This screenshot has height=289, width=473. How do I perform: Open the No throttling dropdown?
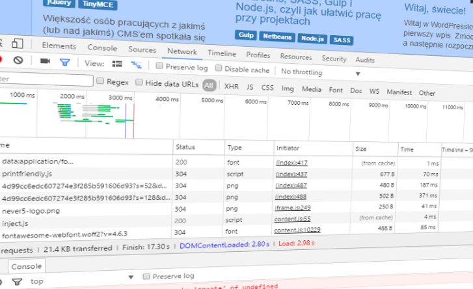pyautogui.click(x=320, y=72)
